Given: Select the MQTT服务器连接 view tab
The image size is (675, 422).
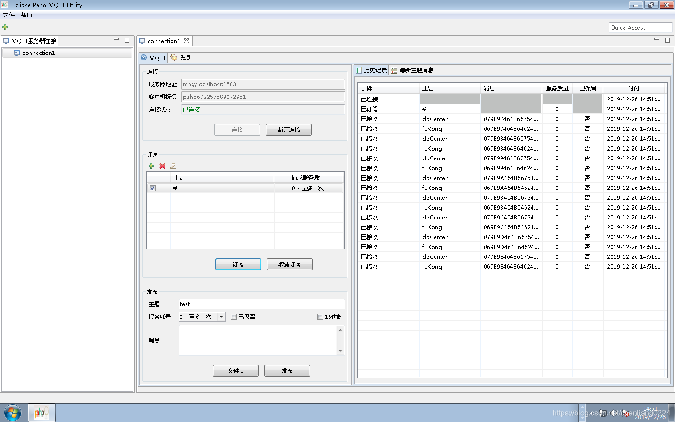Looking at the screenshot, I should (x=30, y=41).
